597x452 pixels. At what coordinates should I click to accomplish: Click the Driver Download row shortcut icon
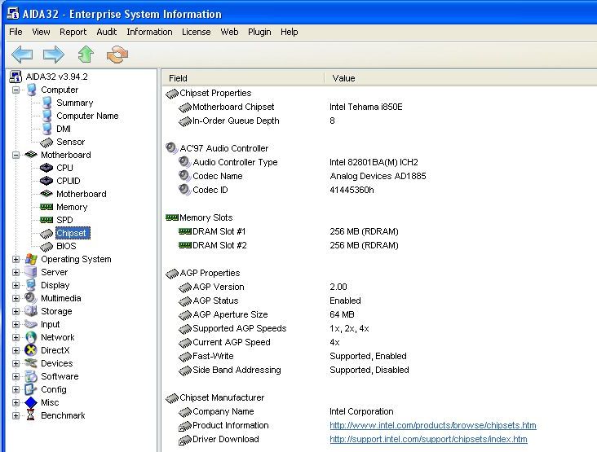pyautogui.click(x=185, y=440)
